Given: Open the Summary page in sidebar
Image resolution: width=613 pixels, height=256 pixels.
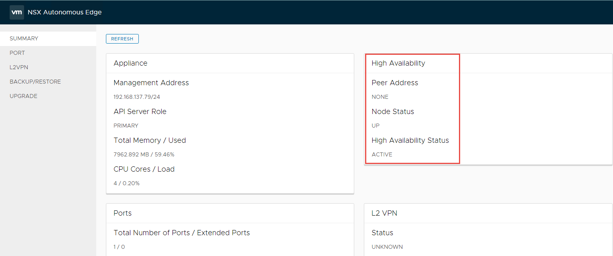Looking at the screenshot, I should tap(24, 38).
